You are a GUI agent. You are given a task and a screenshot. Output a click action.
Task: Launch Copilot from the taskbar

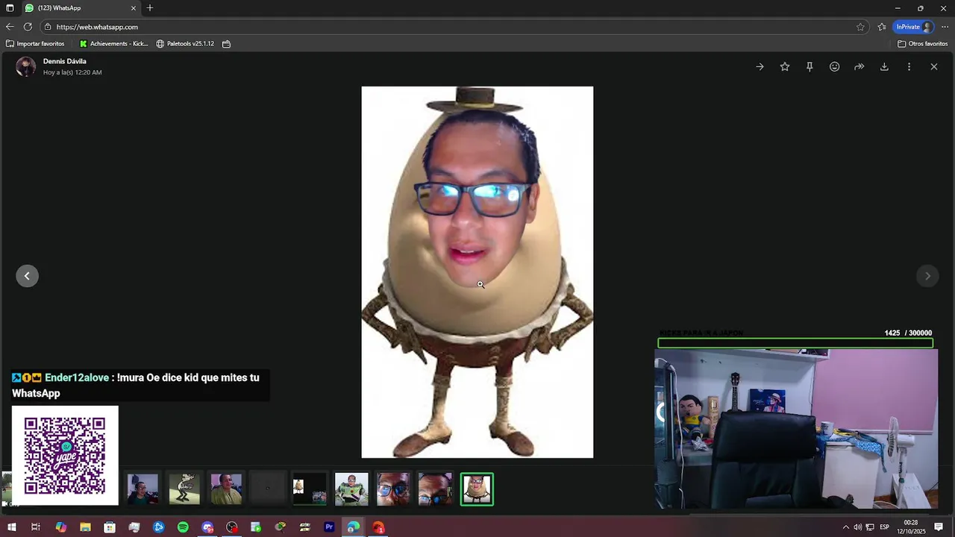click(60, 527)
